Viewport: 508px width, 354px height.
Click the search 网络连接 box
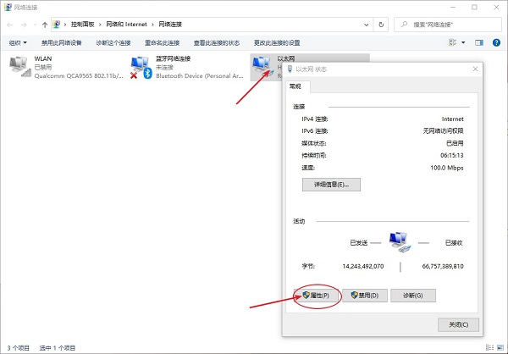[448, 25]
